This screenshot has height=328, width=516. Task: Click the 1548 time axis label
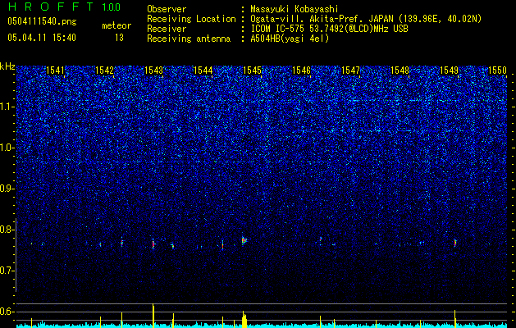click(x=400, y=70)
